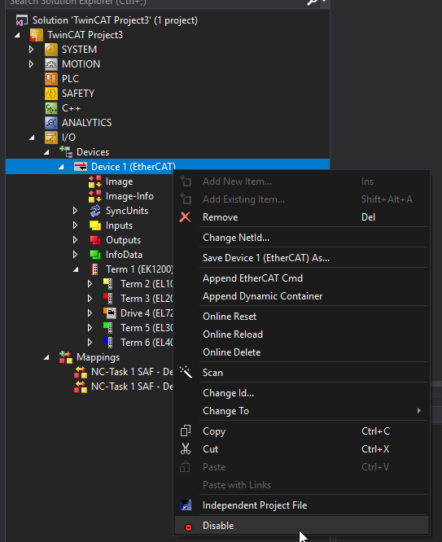Click the ANALYTICS node icon
442x542 pixels.
(x=51, y=123)
